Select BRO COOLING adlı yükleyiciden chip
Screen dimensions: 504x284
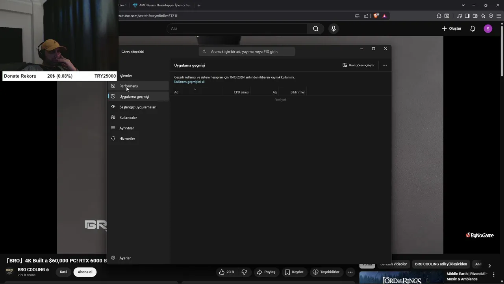click(x=441, y=264)
